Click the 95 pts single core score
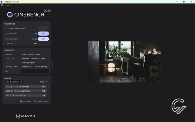 (35, 39)
